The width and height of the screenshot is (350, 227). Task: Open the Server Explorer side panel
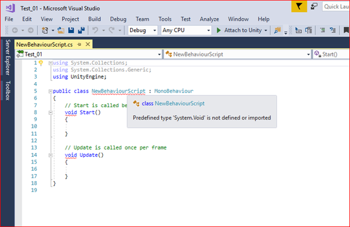click(x=8, y=57)
